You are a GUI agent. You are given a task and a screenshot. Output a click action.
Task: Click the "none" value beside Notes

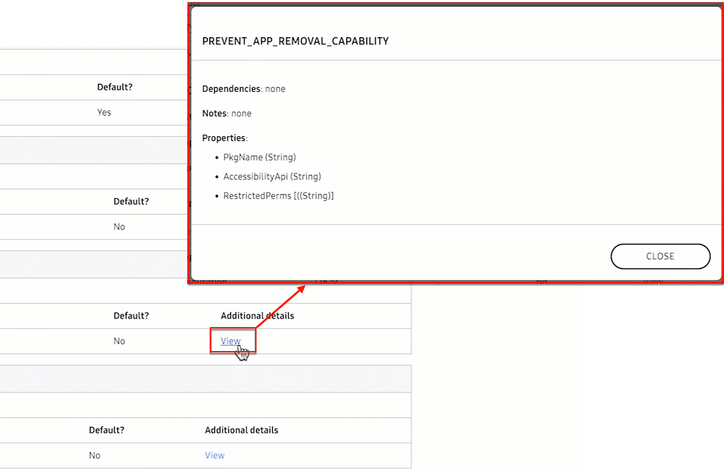[241, 114]
